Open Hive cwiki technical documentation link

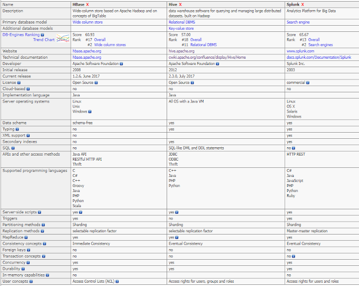coord(207,57)
